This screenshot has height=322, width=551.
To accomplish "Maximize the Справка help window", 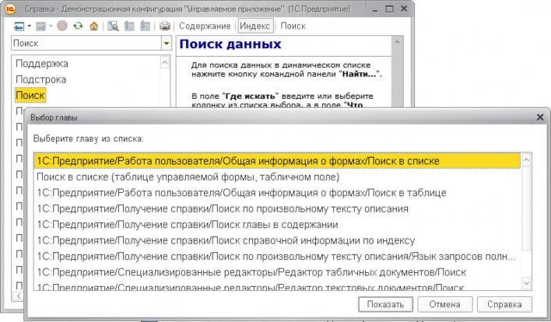I will tap(389, 9).
